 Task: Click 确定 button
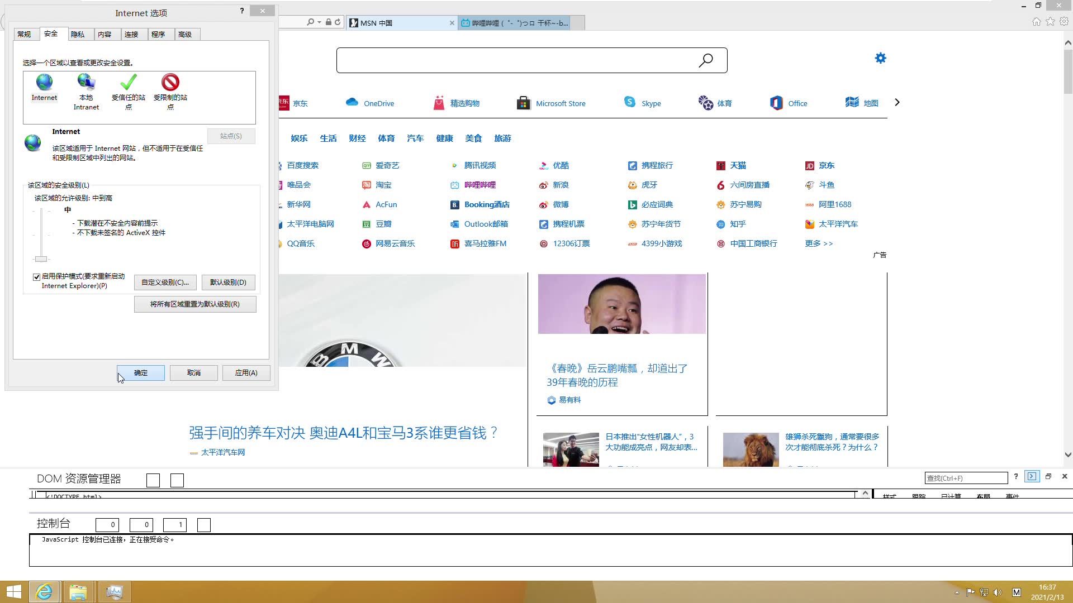[x=141, y=373]
